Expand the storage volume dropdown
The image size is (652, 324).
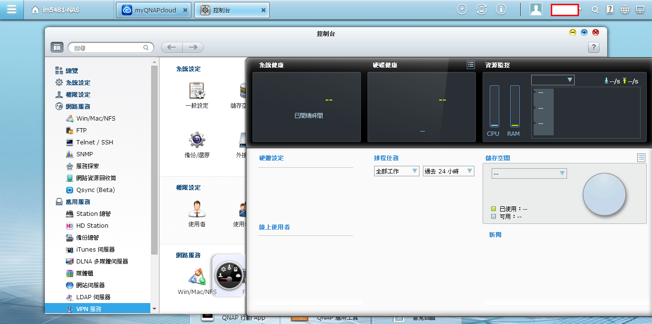[x=529, y=173]
